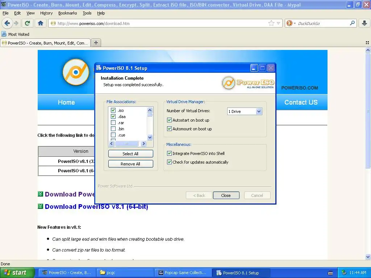Disable Check for updates automatically
Image resolution: width=371 pixels, height=278 pixels.
169,162
